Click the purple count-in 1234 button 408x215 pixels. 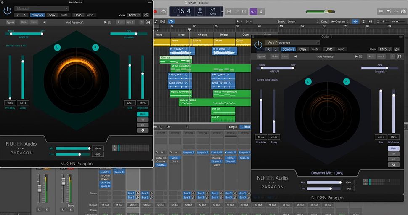coord(254,11)
